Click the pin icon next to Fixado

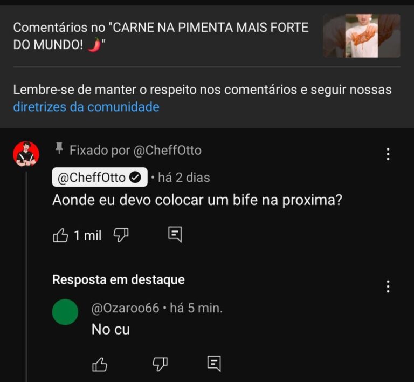[59, 148]
